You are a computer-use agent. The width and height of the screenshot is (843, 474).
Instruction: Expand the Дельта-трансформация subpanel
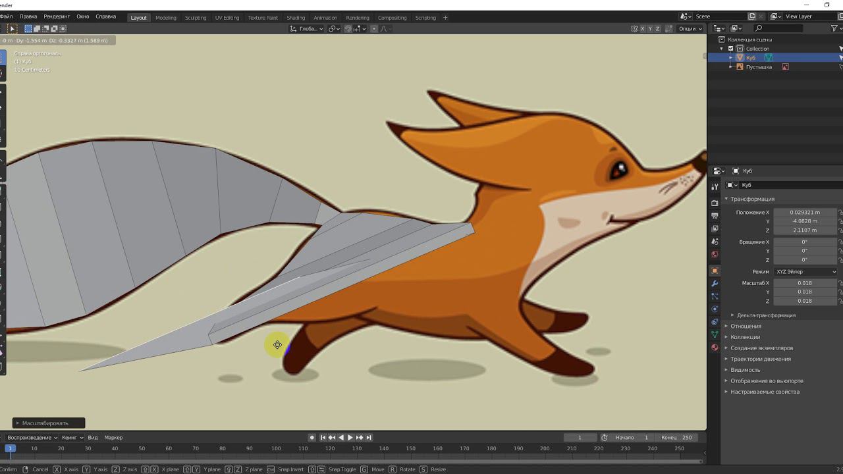click(x=765, y=315)
